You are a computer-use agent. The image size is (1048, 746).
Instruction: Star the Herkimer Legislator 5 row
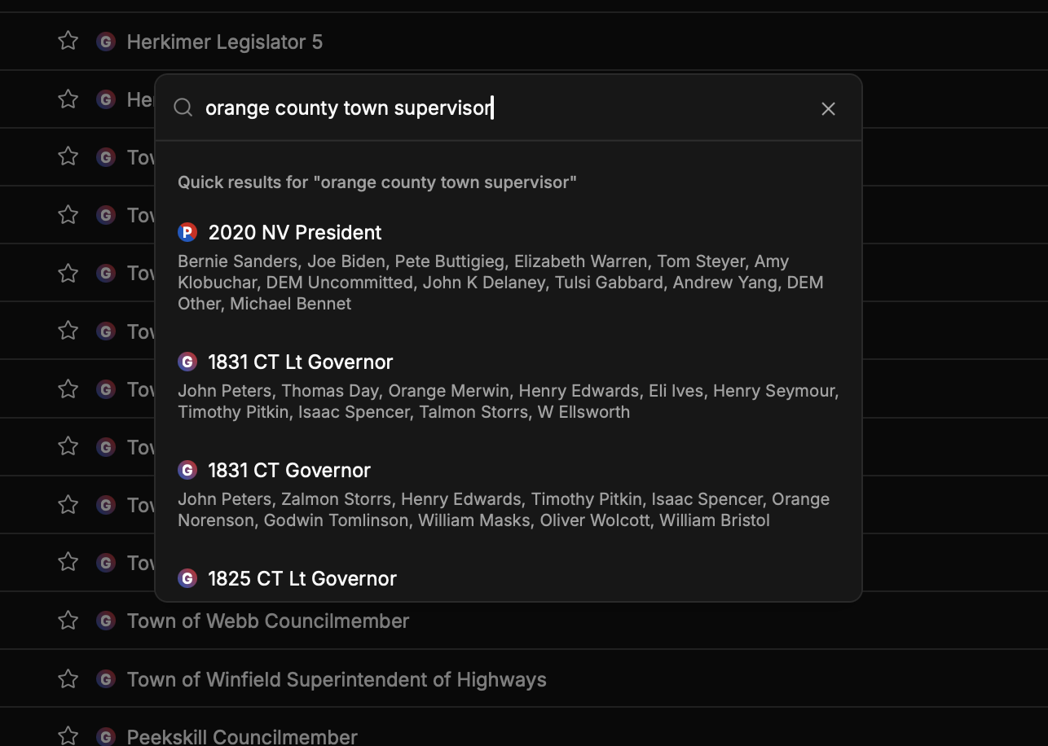tap(68, 41)
